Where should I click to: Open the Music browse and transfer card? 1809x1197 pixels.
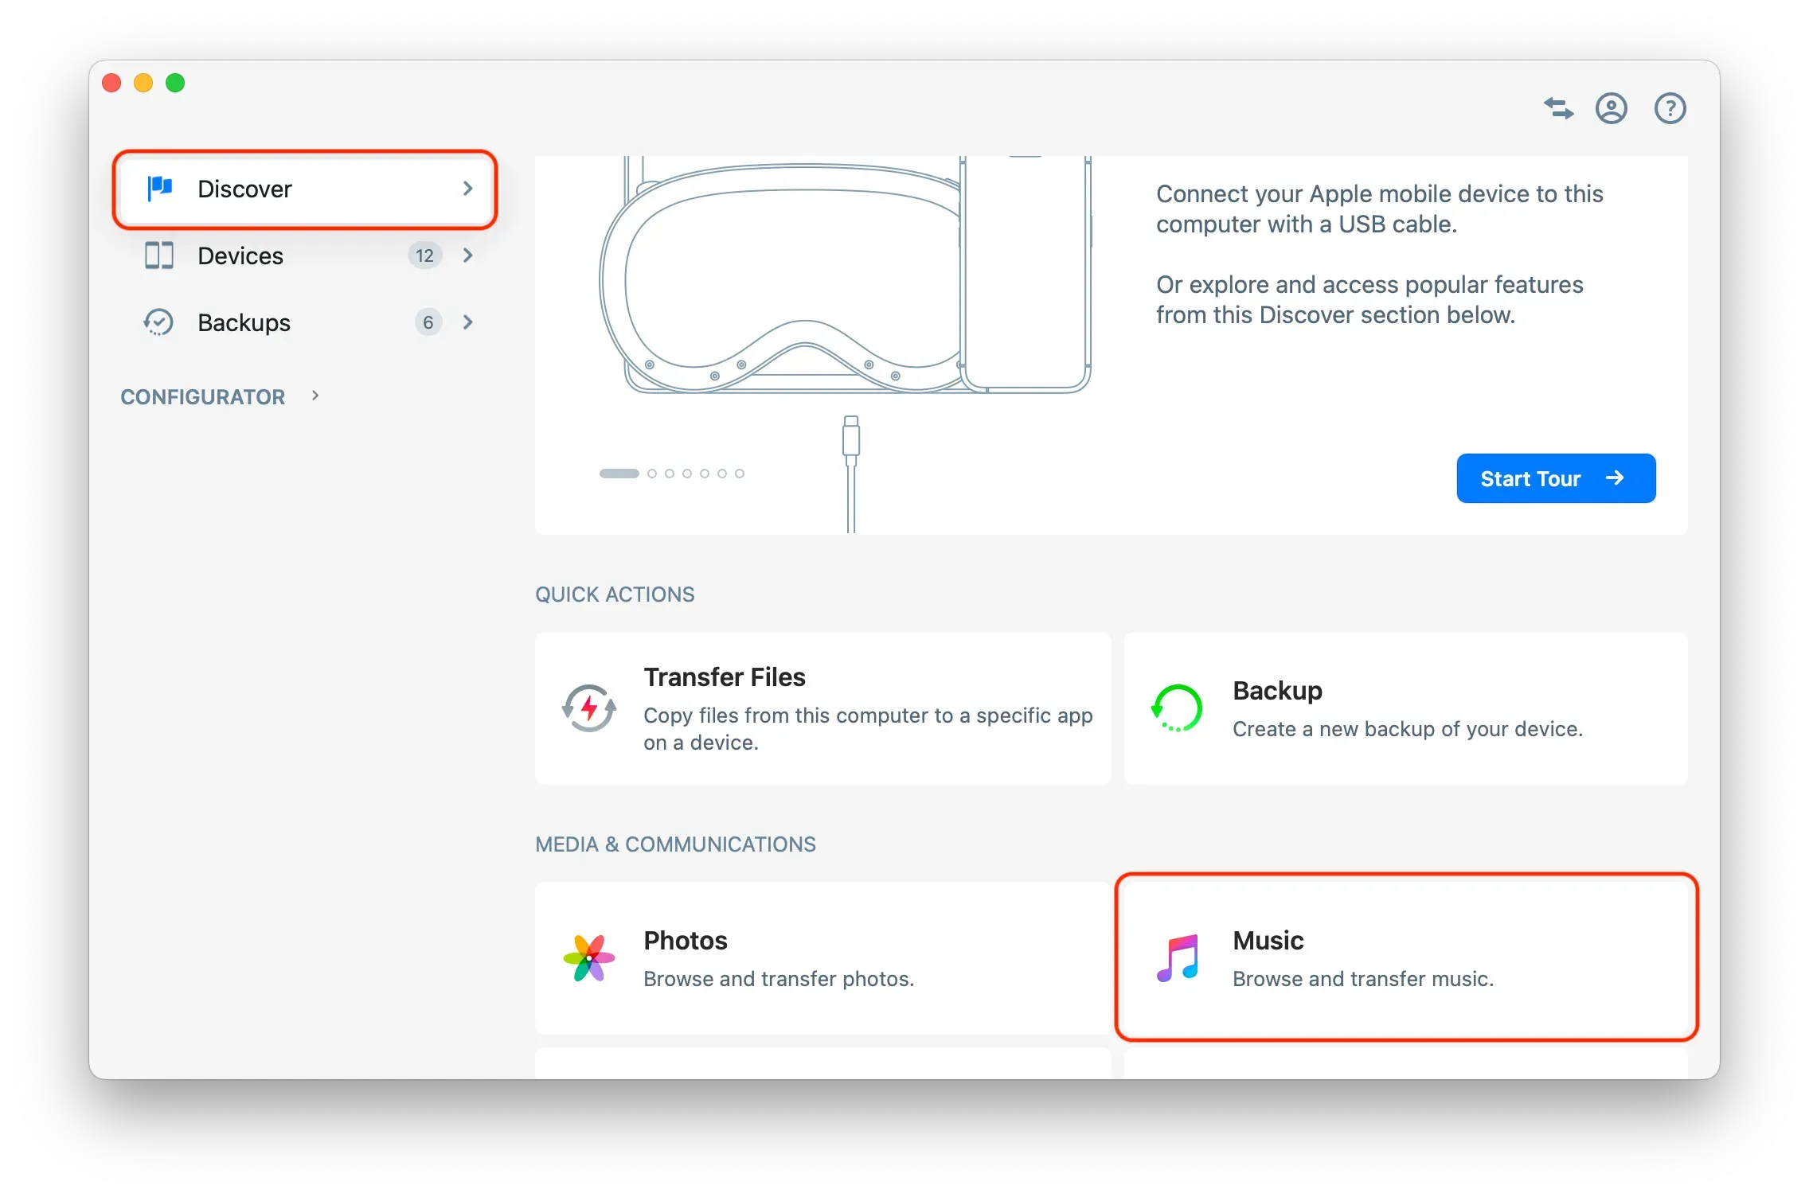pyautogui.click(x=1405, y=957)
